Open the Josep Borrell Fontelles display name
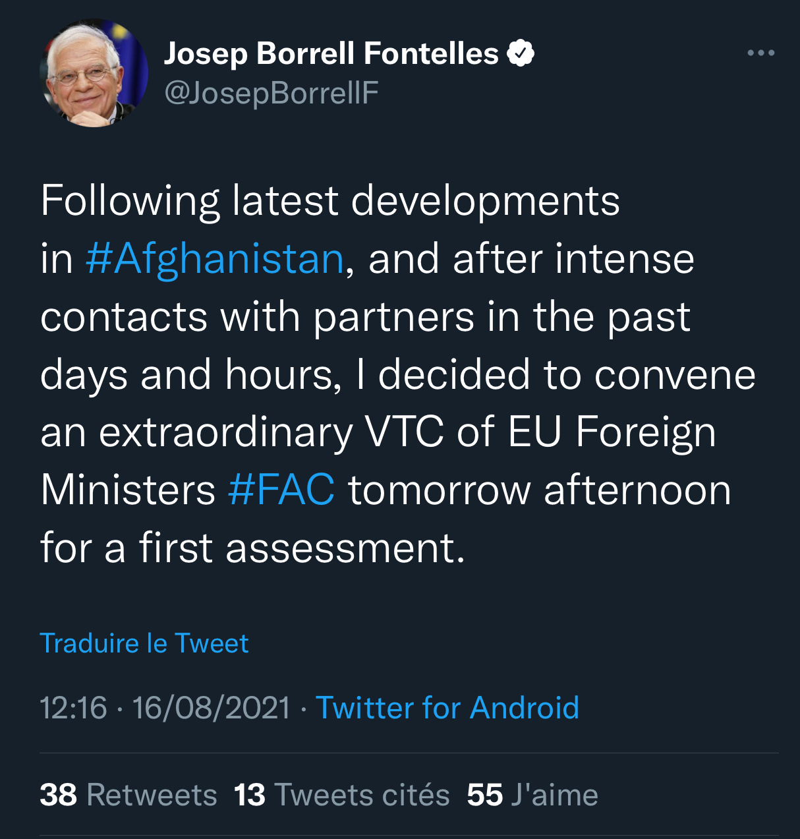Screen dimensions: 800x839 [331, 53]
